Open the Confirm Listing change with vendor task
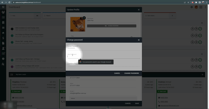This screenshot has width=209, height=109. point(27,66)
